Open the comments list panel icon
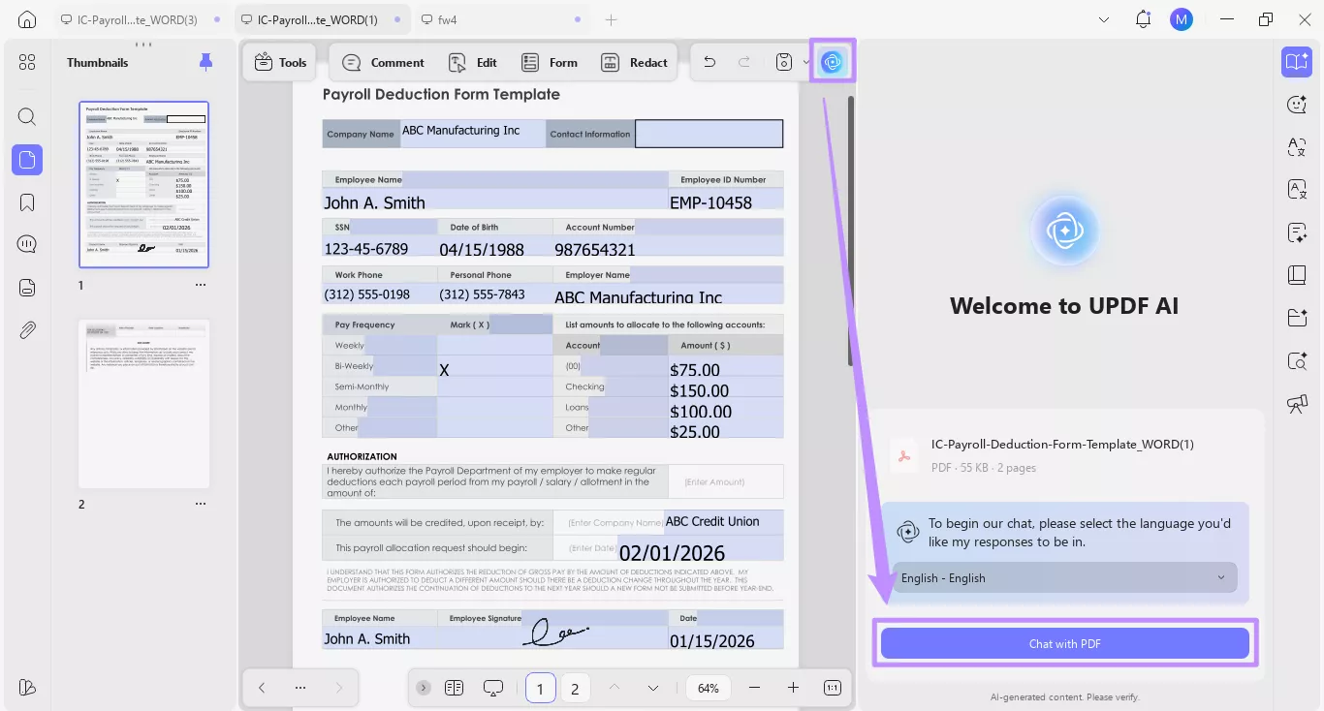The image size is (1324, 711). pyautogui.click(x=27, y=244)
